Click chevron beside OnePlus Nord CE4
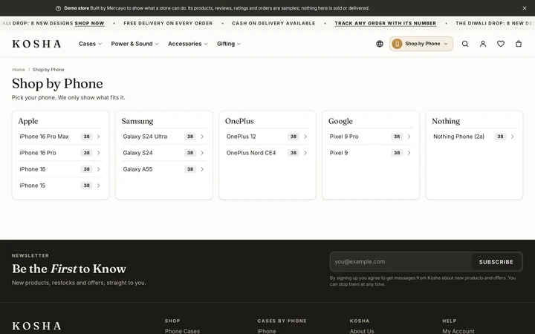 [305, 153]
